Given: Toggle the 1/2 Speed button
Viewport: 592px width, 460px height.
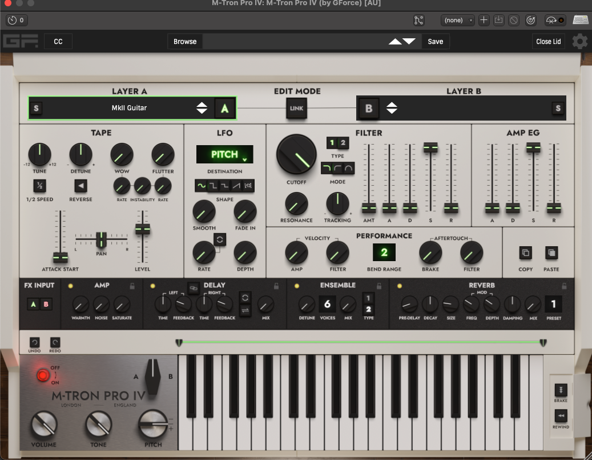Looking at the screenshot, I should click(39, 186).
